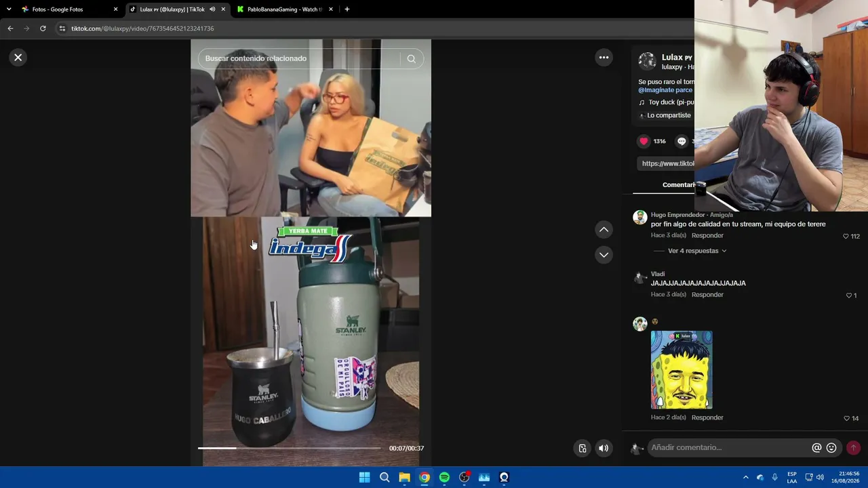868x488 pixels.
Task: Open the tab search dropdown chevron
Action: tap(9, 9)
